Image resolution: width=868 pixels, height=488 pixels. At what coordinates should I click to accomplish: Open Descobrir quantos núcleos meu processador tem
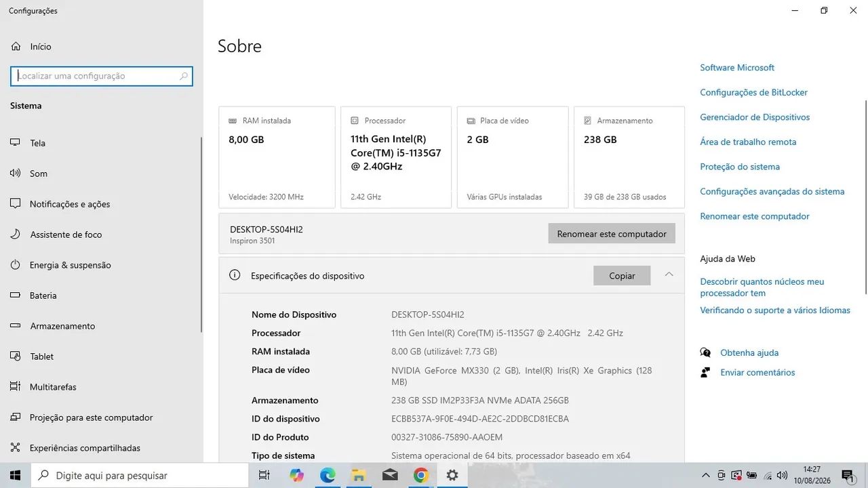762,287
